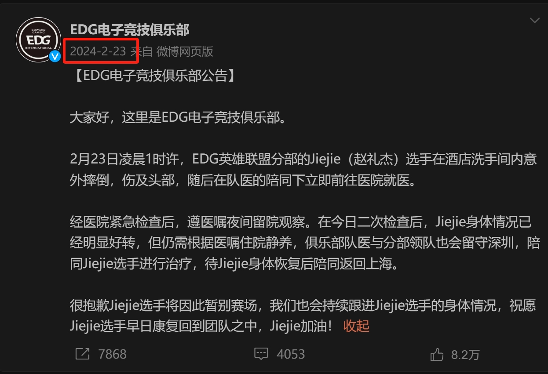Click the 【EDG电子竞技俱乐部公告】 heading
This screenshot has width=548, height=374.
point(156,76)
